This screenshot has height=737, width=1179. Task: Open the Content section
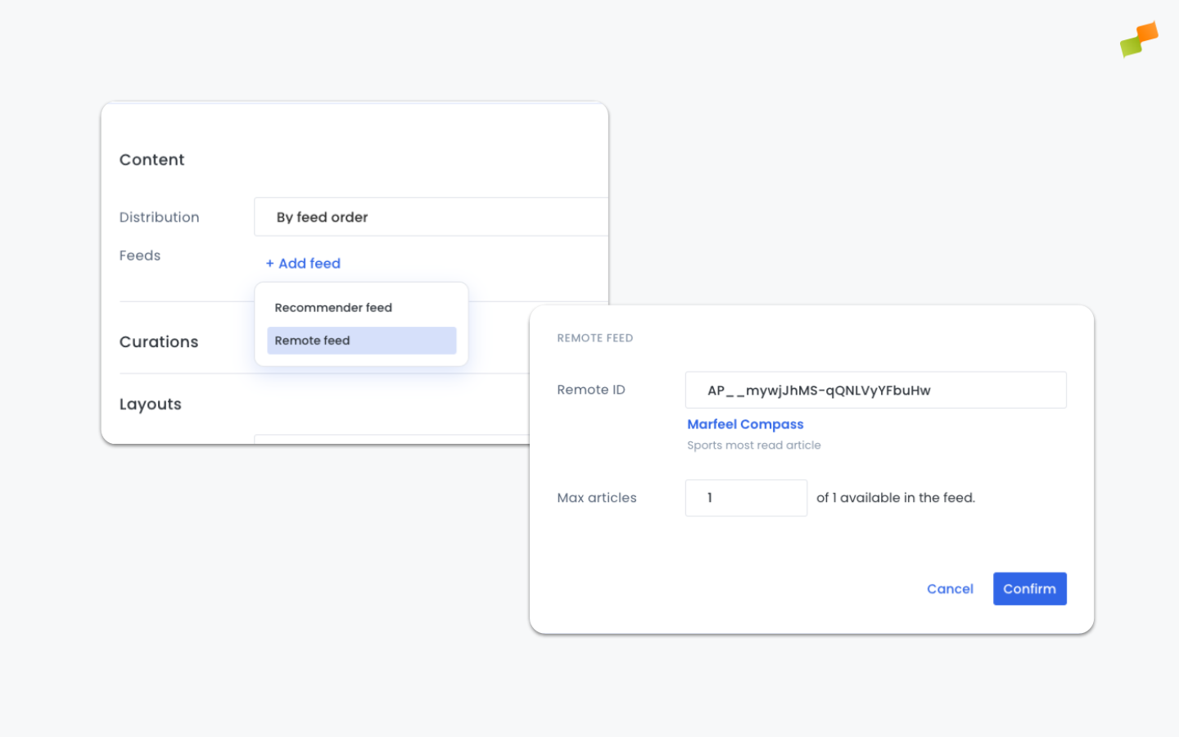pyautogui.click(x=152, y=160)
